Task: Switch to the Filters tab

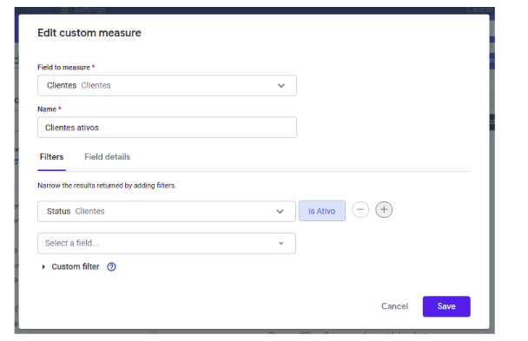Action: [x=51, y=157]
